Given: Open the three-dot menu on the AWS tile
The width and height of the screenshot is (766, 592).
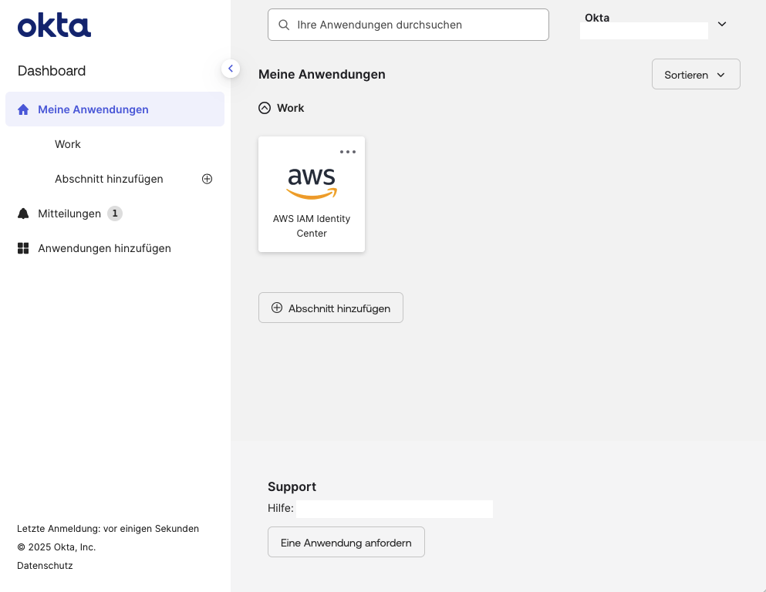Looking at the screenshot, I should (x=347, y=152).
